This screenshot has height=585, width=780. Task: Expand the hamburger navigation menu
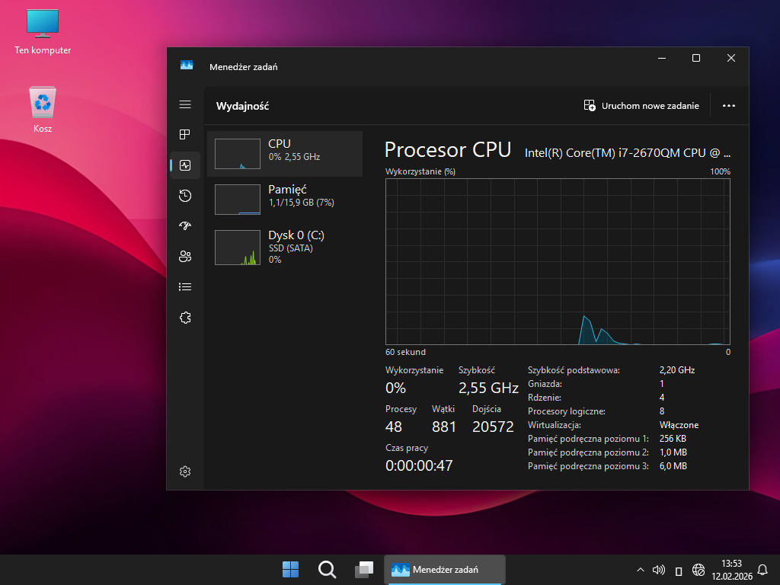pyautogui.click(x=185, y=104)
